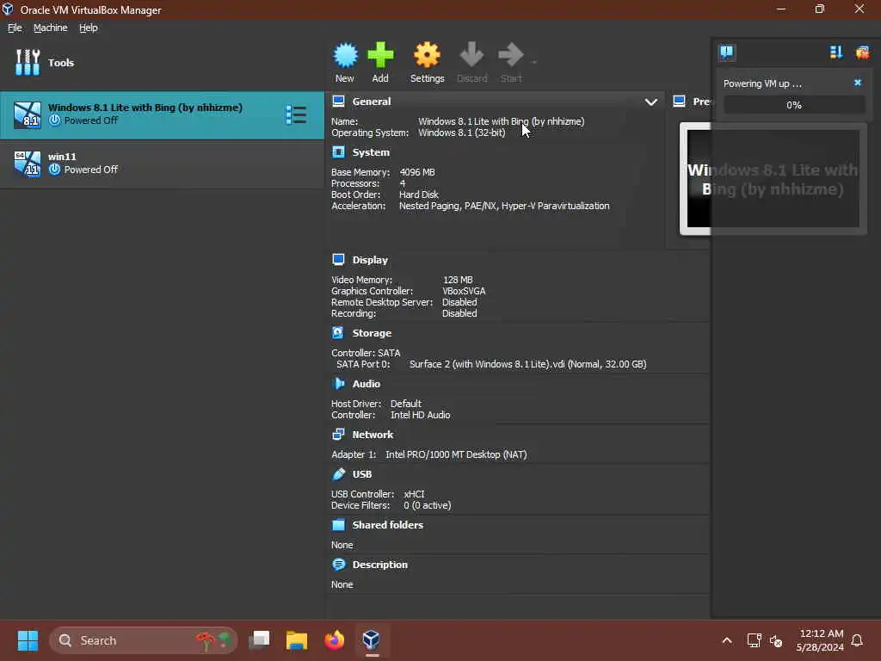The height and width of the screenshot is (661, 881).
Task: Click the USB section icon
Action: click(338, 474)
